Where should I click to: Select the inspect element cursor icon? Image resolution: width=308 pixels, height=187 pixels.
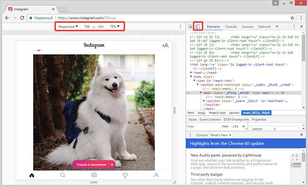click(x=190, y=27)
